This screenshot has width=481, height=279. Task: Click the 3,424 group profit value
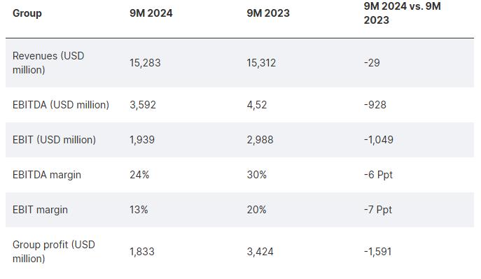[x=260, y=252]
